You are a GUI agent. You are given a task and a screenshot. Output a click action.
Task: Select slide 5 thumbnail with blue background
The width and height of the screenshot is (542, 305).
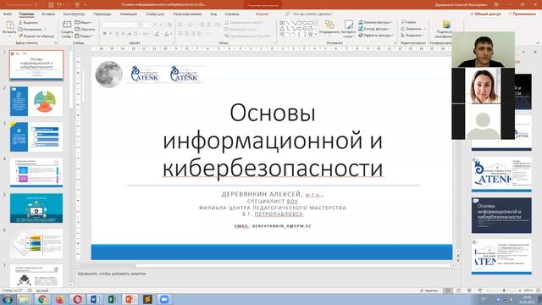pyautogui.click(x=36, y=208)
